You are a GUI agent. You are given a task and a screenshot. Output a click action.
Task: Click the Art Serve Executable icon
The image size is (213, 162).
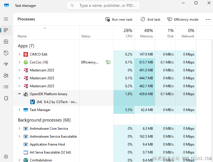(x=26, y=152)
